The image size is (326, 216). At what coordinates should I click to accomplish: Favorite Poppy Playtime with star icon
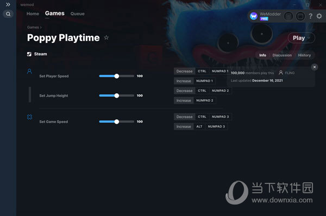[x=106, y=37]
